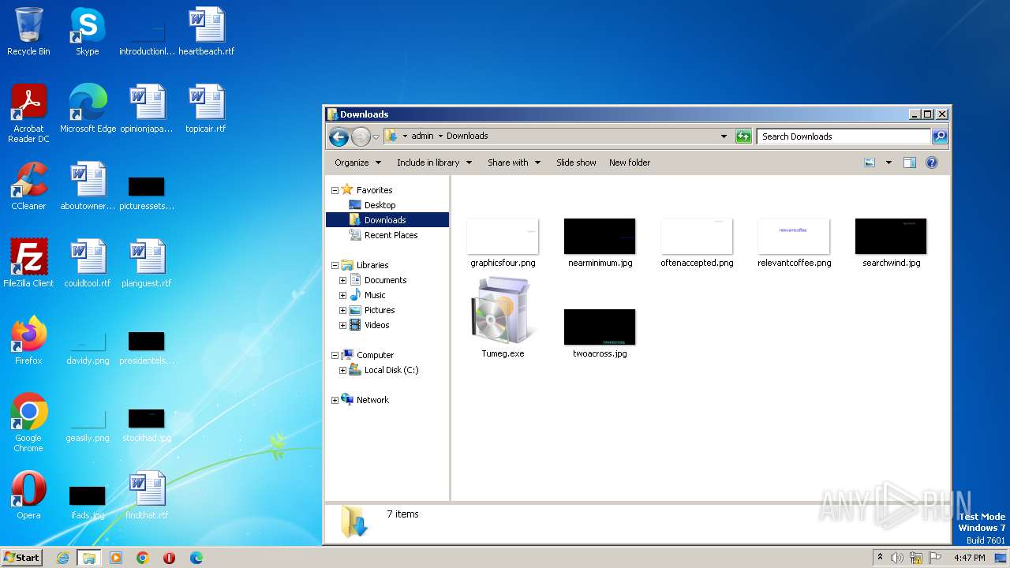Image resolution: width=1010 pixels, height=568 pixels.
Task: Open Include in library dropdown
Action: point(434,163)
